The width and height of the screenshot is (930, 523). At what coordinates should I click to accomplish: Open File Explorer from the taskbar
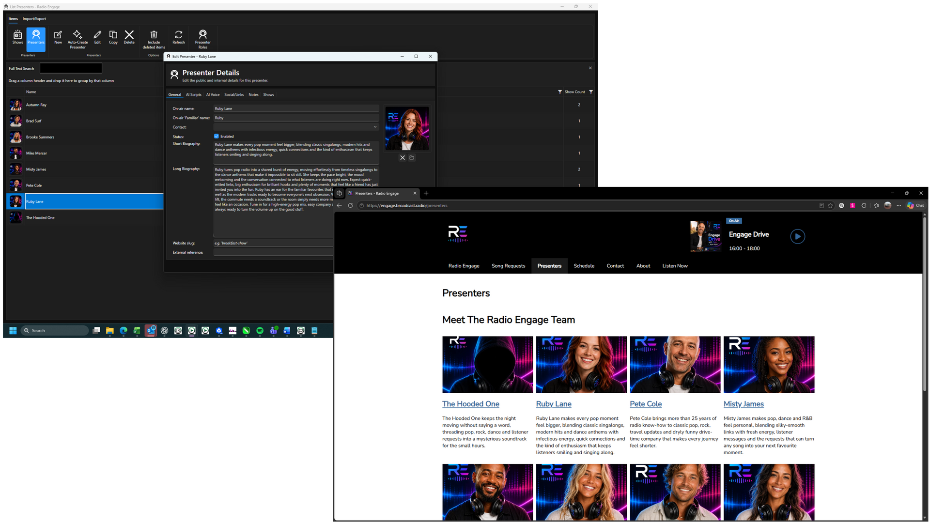point(110,331)
